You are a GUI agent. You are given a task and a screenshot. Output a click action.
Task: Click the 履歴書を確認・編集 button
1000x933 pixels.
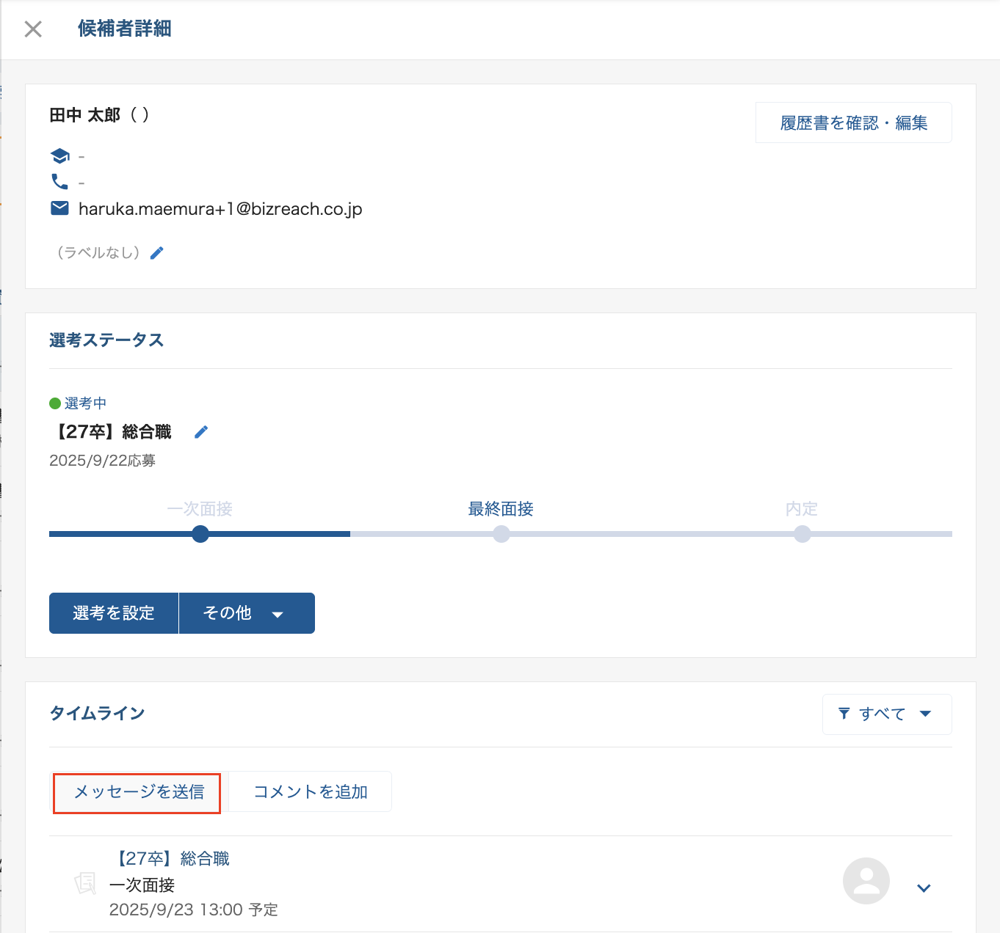(853, 122)
